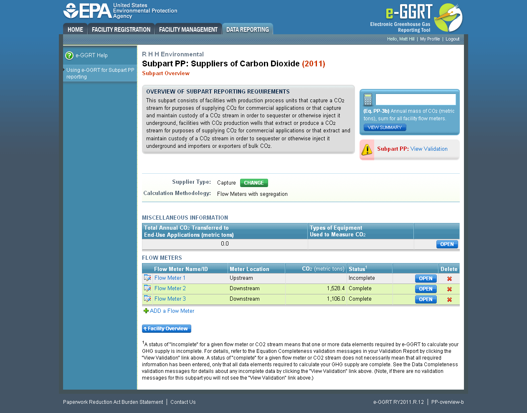Open the HOME tab
This screenshot has height=413, width=527.
[75, 29]
